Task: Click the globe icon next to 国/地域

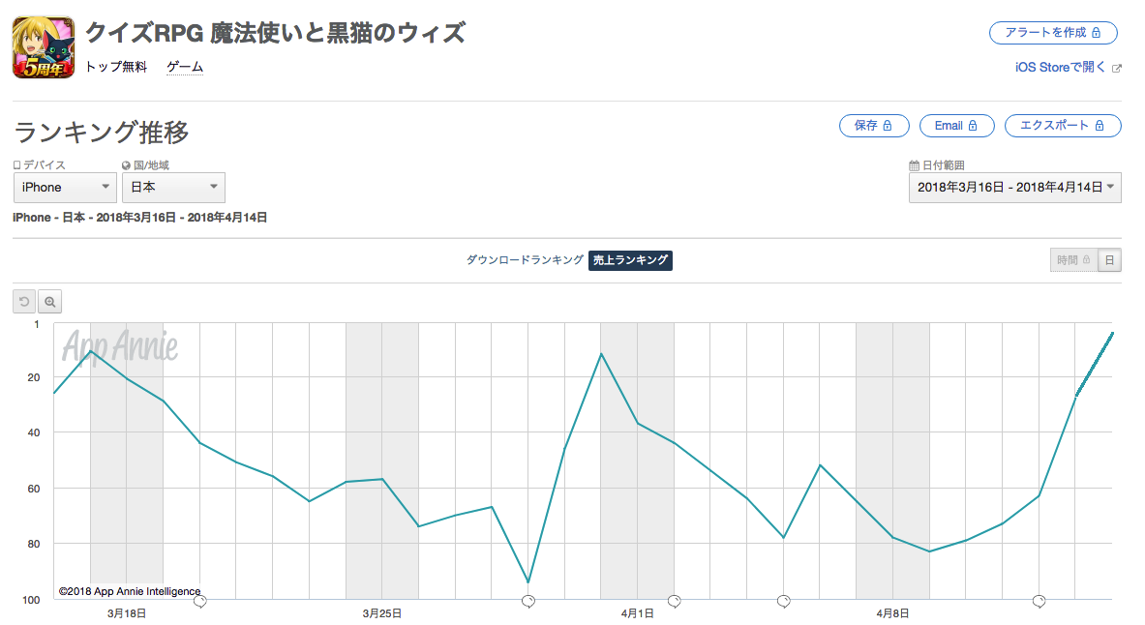Action: point(127,165)
